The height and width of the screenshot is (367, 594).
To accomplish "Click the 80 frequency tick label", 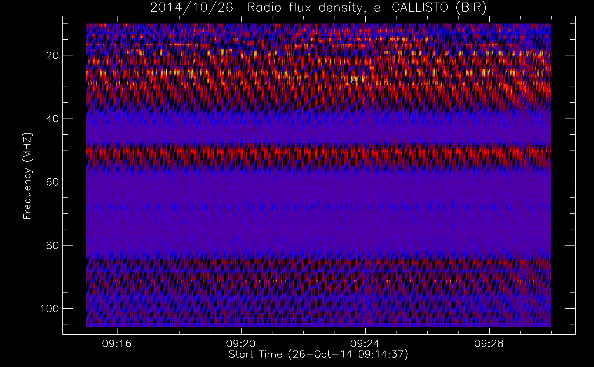I will click(53, 245).
